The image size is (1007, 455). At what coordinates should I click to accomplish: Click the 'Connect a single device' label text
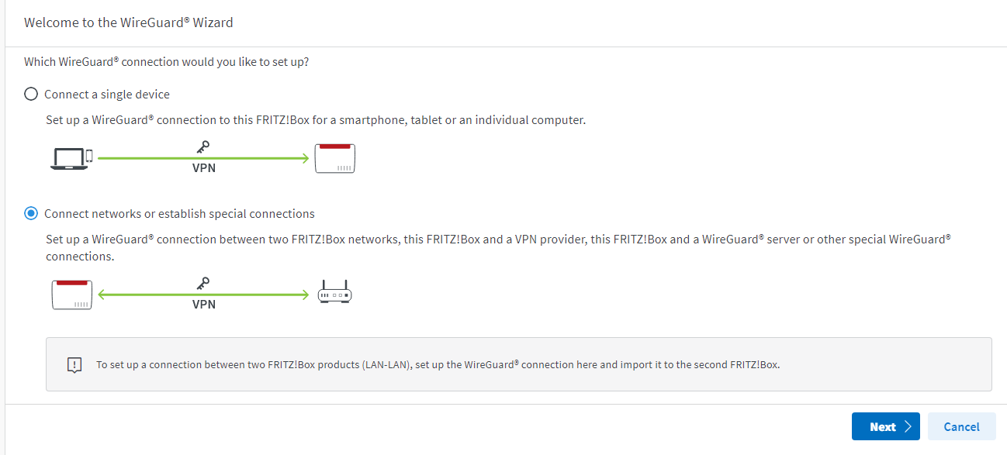(x=107, y=94)
